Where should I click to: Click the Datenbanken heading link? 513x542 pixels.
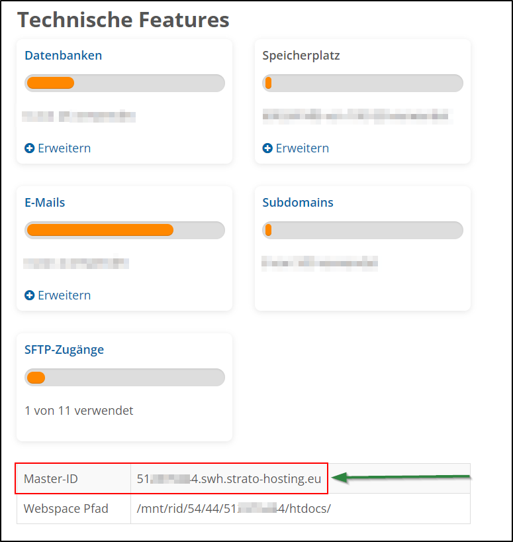[64, 55]
